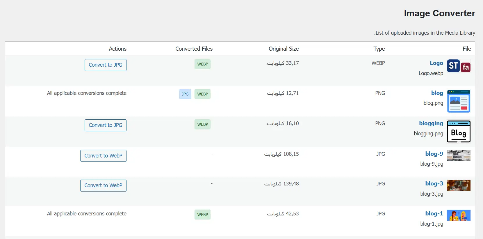483x239 pixels.
Task: Click conversions complete text in blog-1.jpg row
Action: click(87, 214)
